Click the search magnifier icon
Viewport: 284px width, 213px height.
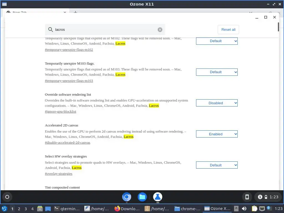click(x=50, y=29)
